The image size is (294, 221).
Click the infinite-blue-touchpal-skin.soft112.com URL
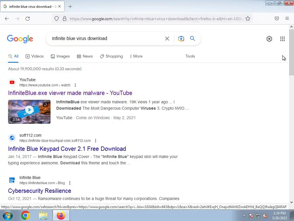tap(55, 141)
